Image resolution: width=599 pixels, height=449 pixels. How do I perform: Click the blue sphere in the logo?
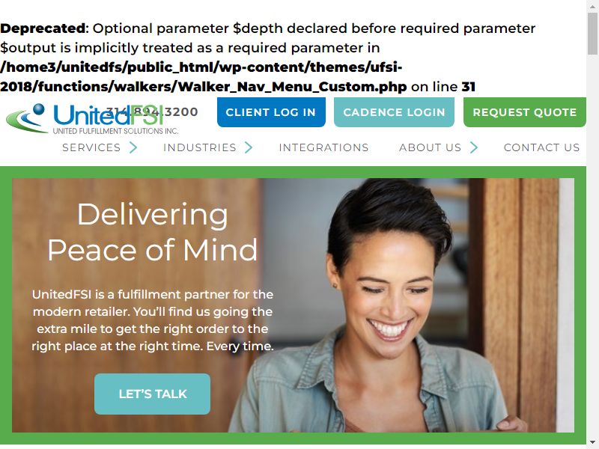click(39, 109)
